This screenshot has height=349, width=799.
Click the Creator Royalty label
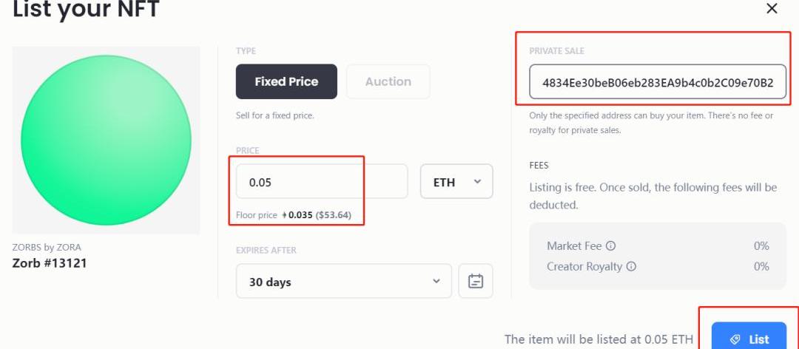point(584,266)
